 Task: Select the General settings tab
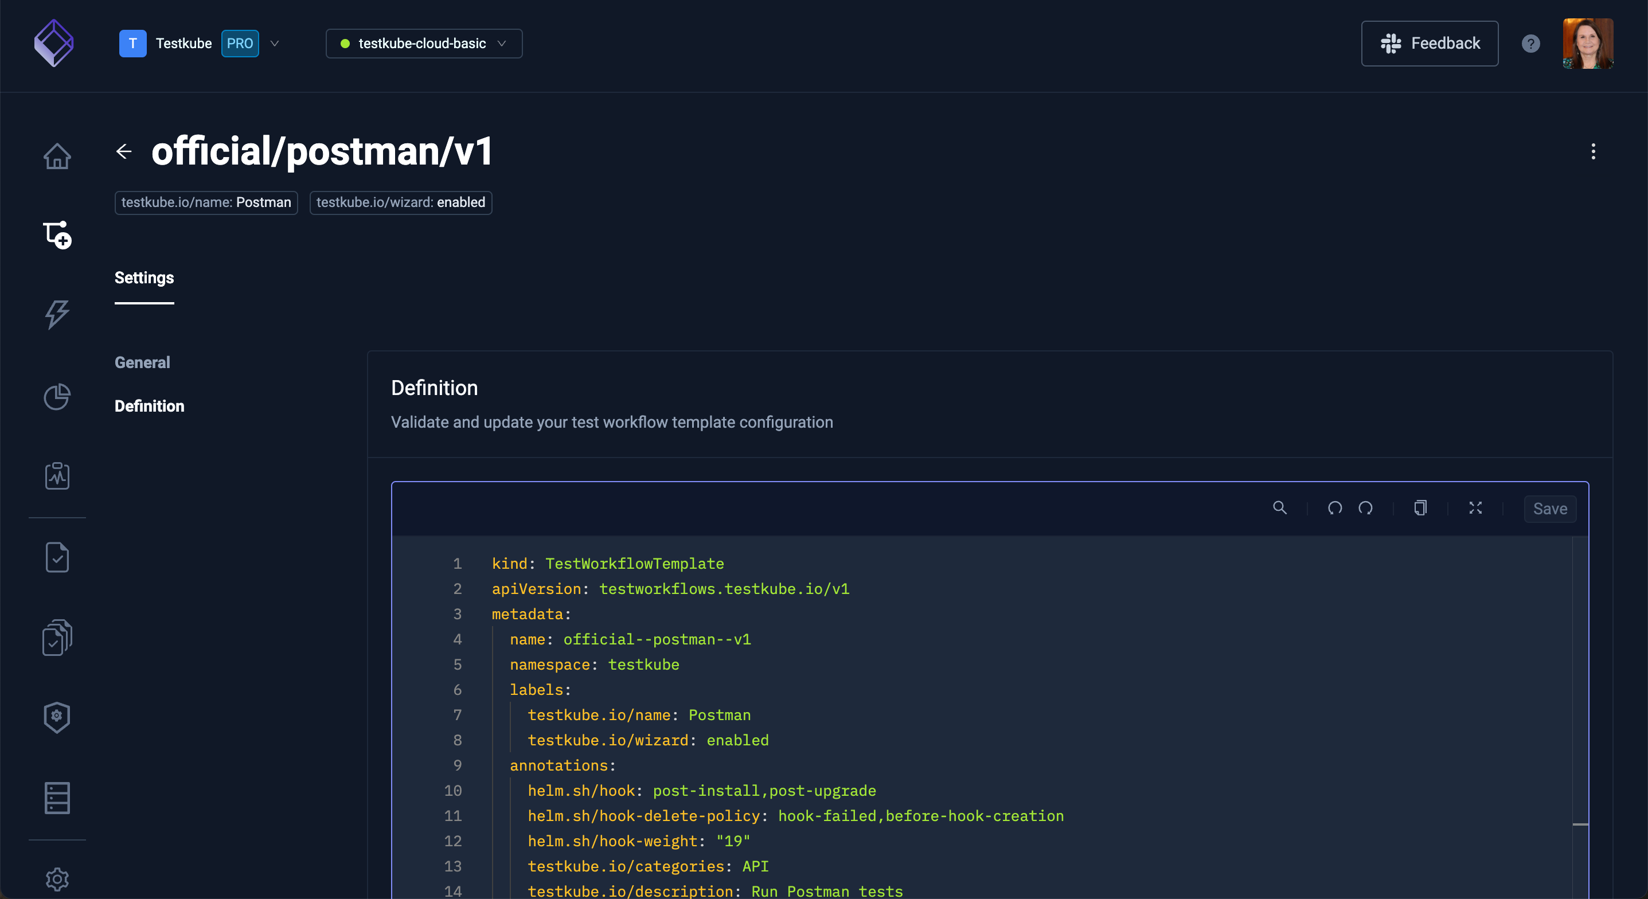[x=142, y=361]
